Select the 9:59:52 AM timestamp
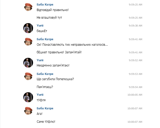This screenshot has height=128, width=160. point(135,60)
